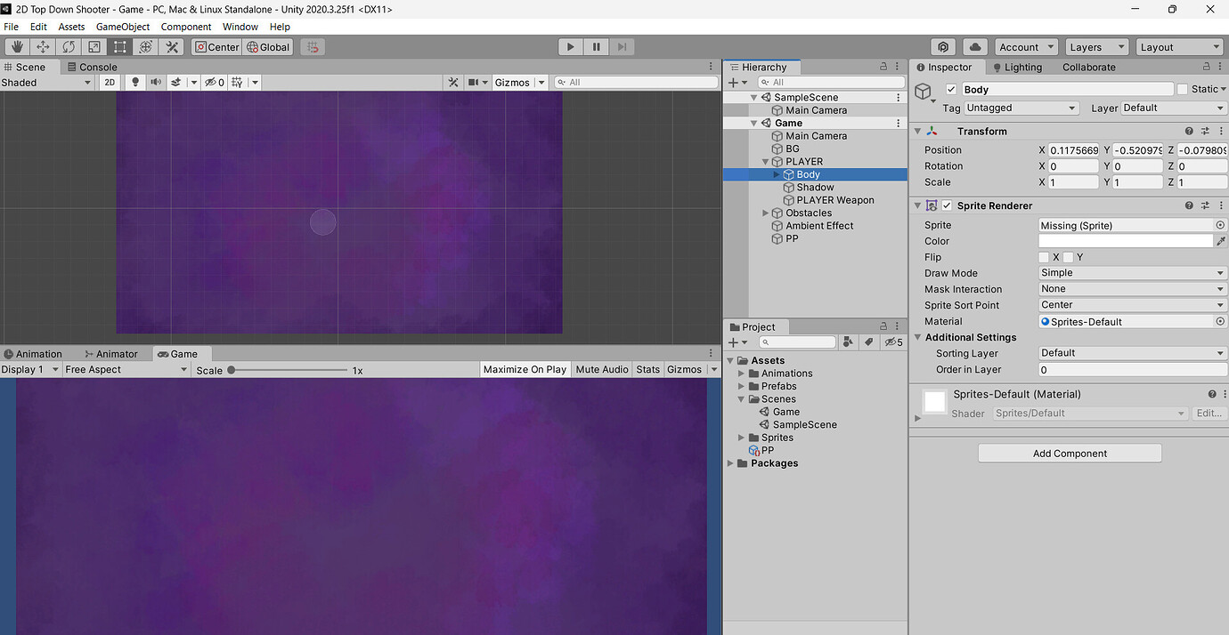Enable Flip X in Sprite Renderer
The width and height of the screenshot is (1229, 635).
1042,257
